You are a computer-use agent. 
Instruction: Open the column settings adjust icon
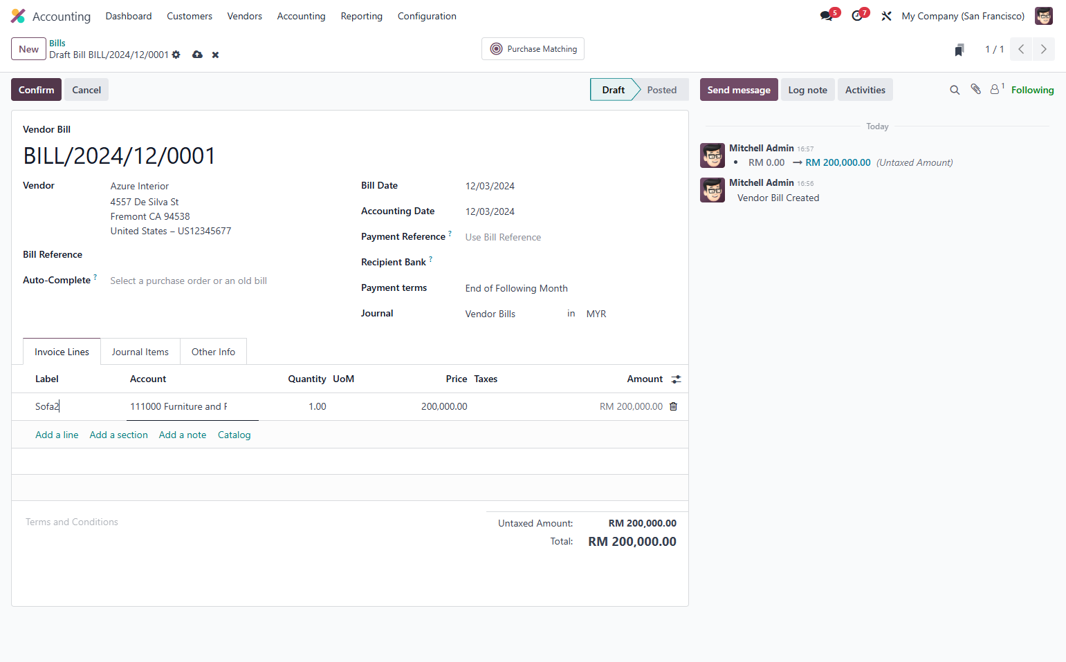pos(676,379)
